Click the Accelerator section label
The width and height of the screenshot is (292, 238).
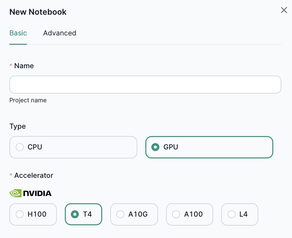(34, 175)
